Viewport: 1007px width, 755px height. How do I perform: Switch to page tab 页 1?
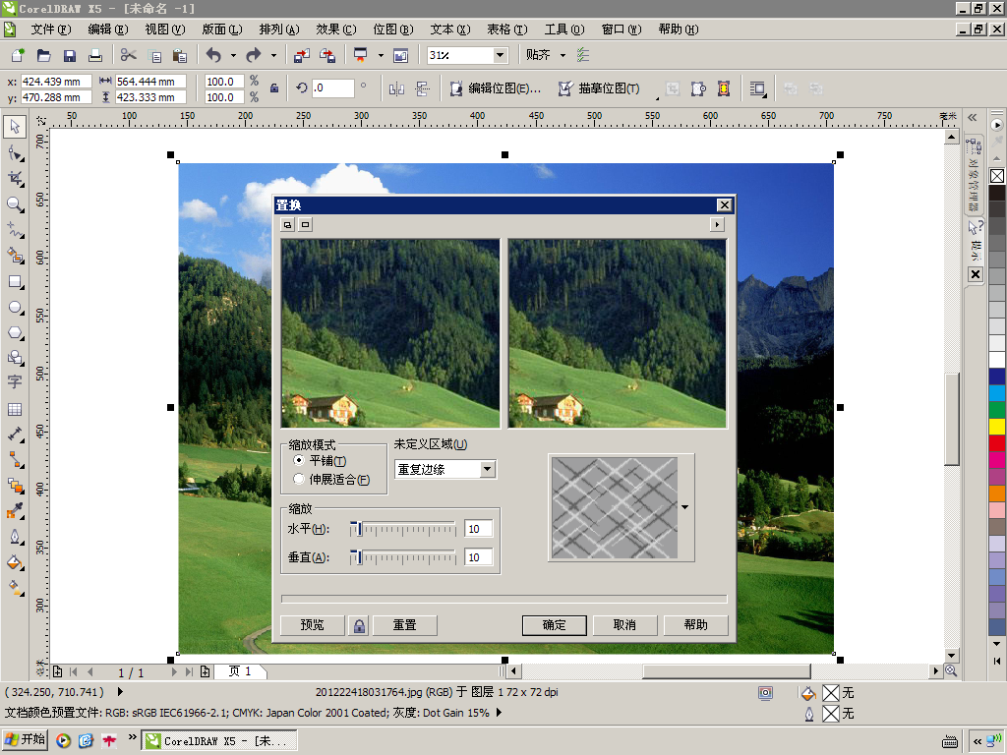[240, 671]
